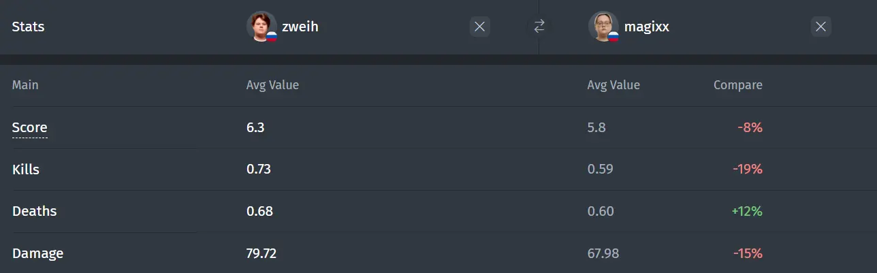877x273 pixels.
Task: Click zweih's Avg Value column header
Action: click(x=272, y=85)
